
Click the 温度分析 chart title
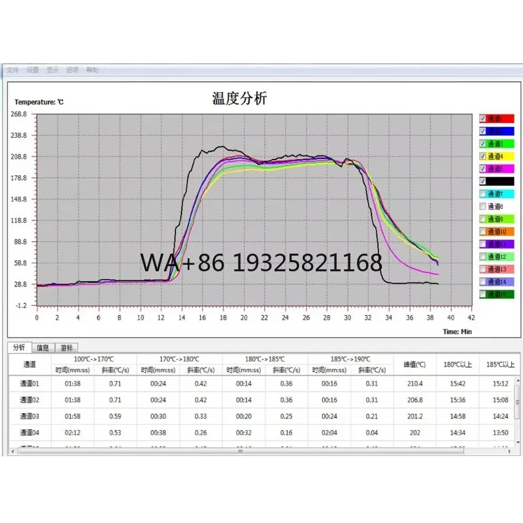[239, 99]
